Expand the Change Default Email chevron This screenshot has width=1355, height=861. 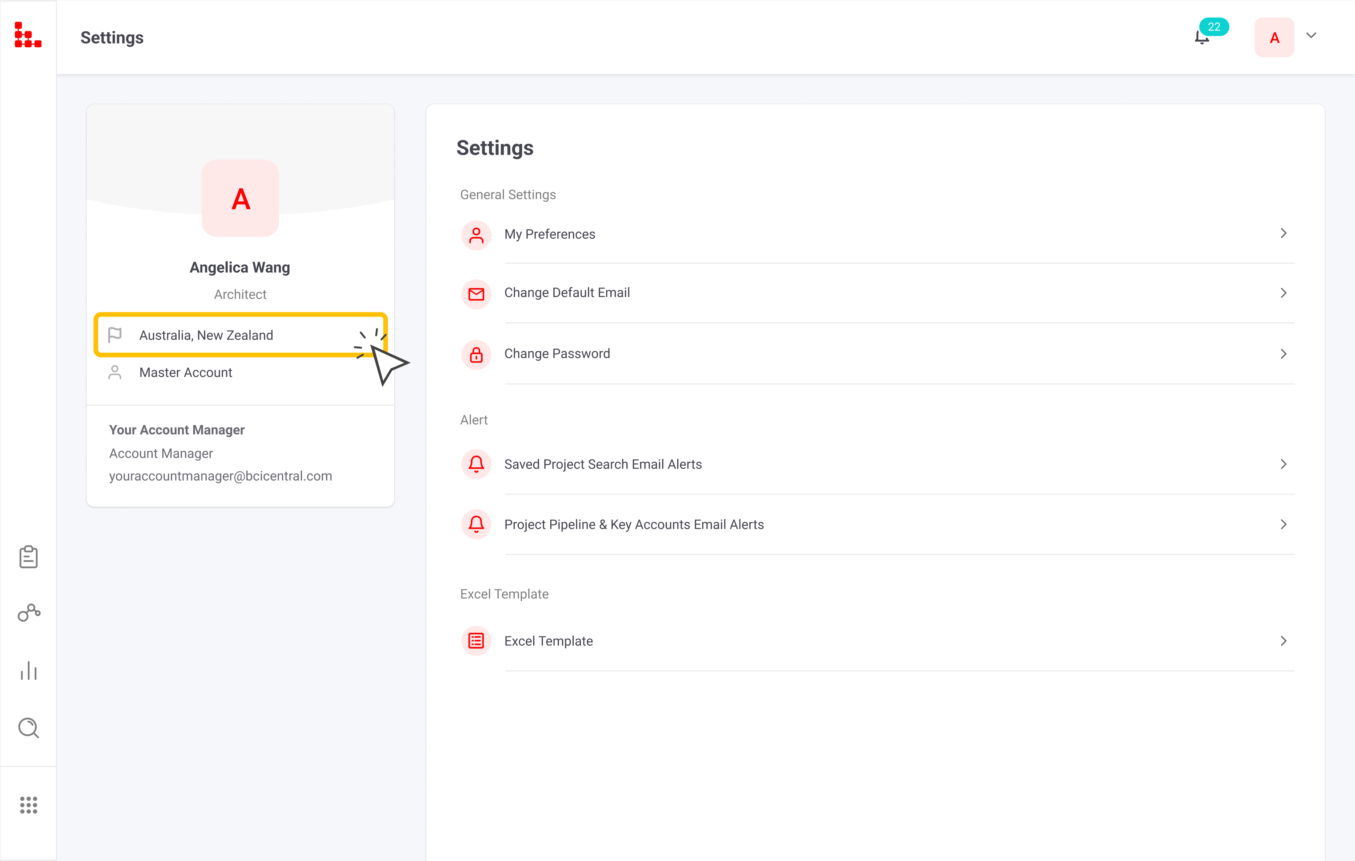tap(1283, 293)
